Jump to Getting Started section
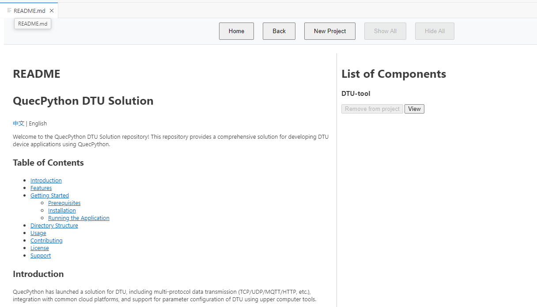Viewport: 537px width, 307px height. pyautogui.click(x=49, y=195)
